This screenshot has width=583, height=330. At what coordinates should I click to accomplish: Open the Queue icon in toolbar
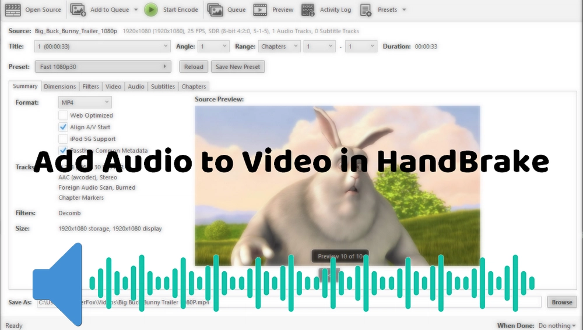215,9
